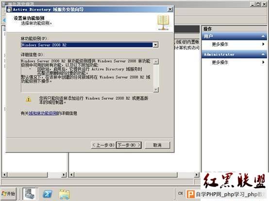The width and height of the screenshot is (269, 201).
Task: Close the Active Directory wizard dialog
Action: click(169, 9)
